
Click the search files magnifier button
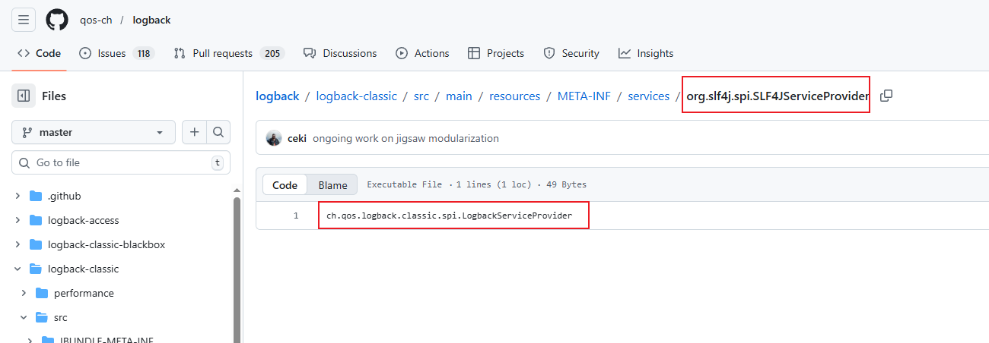[x=218, y=132]
